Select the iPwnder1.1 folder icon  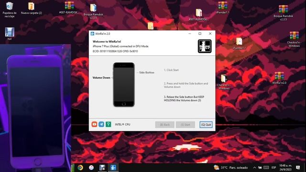239,43
